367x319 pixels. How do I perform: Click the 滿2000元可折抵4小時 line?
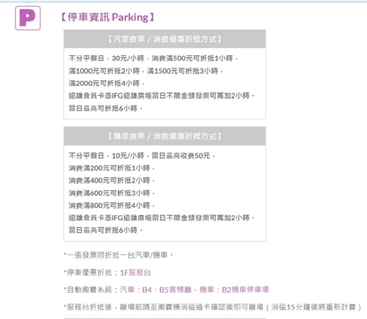pos(106,83)
